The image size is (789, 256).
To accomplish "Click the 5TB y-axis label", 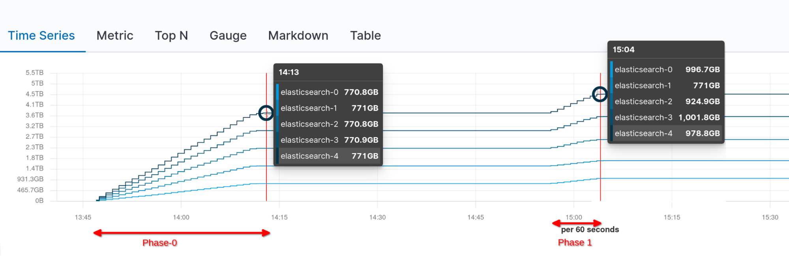I will pos(37,83).
